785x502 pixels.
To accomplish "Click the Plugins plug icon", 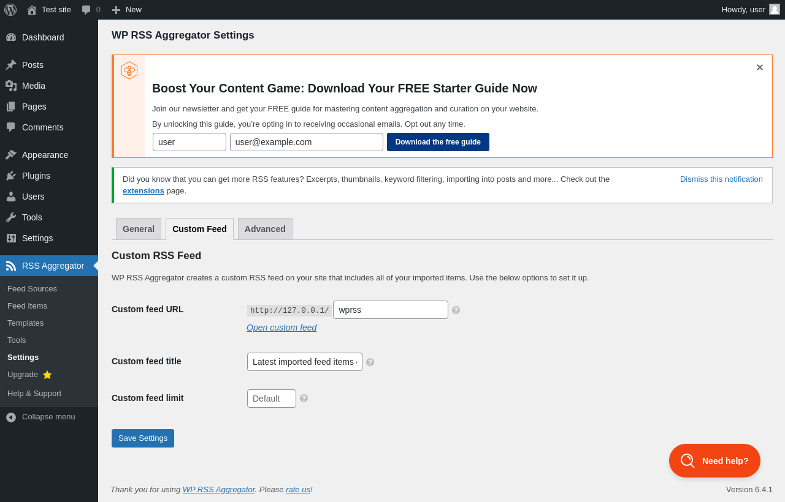I will click(x=11, y=176).
